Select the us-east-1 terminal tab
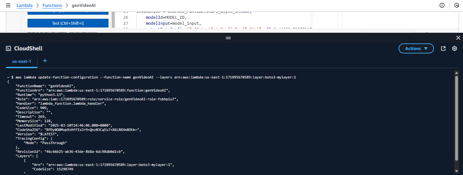 tap(22, 61)
